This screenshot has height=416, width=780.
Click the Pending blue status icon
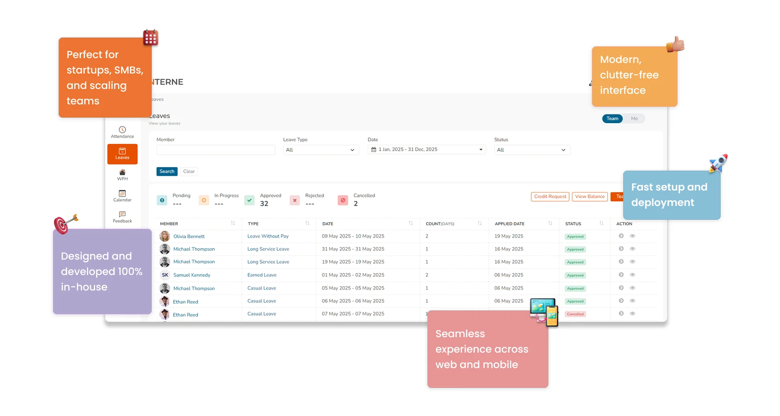(x=162, y=200)
